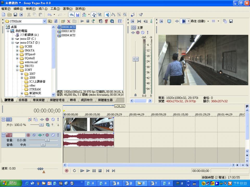The height and width of the screenshot is (187, 250).
Task: Save preview snapshot to file icon
Action: click(x=231, y=21)
